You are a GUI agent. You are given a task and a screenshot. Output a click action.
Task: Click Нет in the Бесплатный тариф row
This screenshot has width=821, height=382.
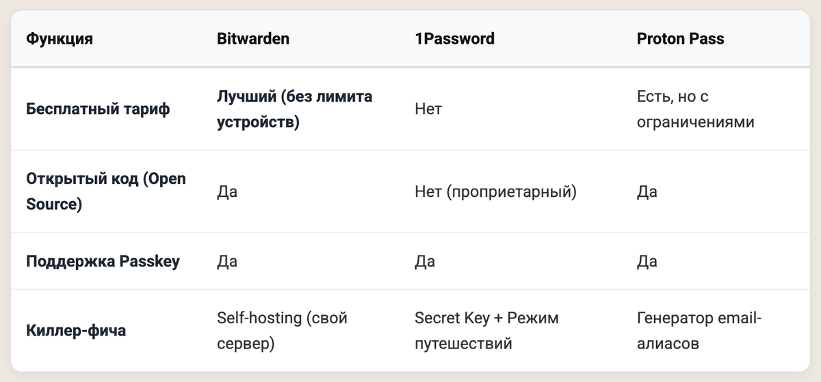428,109
